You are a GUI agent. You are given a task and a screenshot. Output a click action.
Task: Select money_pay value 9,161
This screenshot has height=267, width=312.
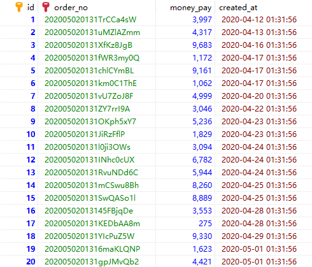pyautogui.click(x=202, y=71)
